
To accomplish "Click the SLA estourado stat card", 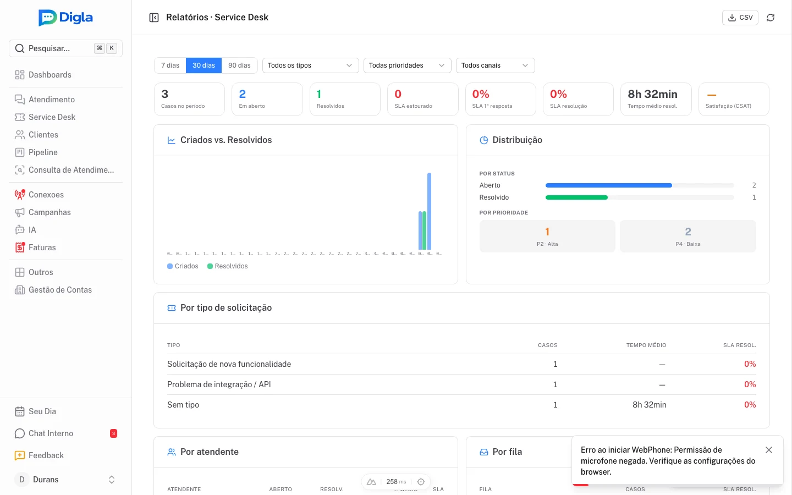I will [x=423, y=100].
